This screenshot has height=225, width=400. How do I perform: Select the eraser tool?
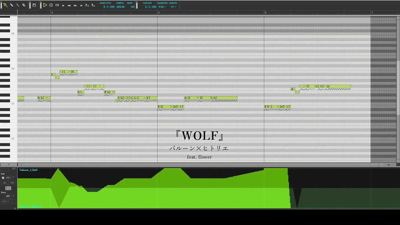coord(24,5)
